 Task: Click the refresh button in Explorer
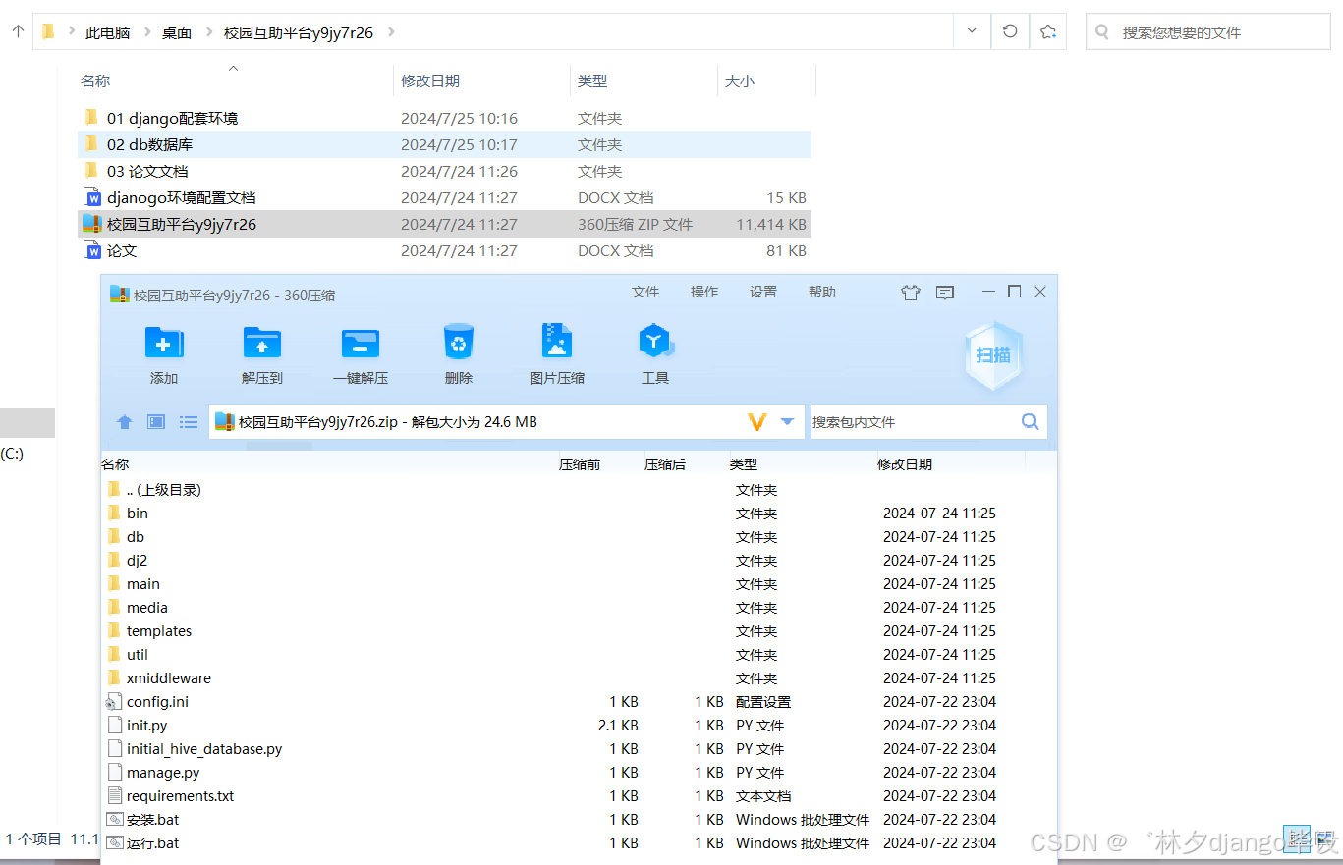[x=1009, y=30]
